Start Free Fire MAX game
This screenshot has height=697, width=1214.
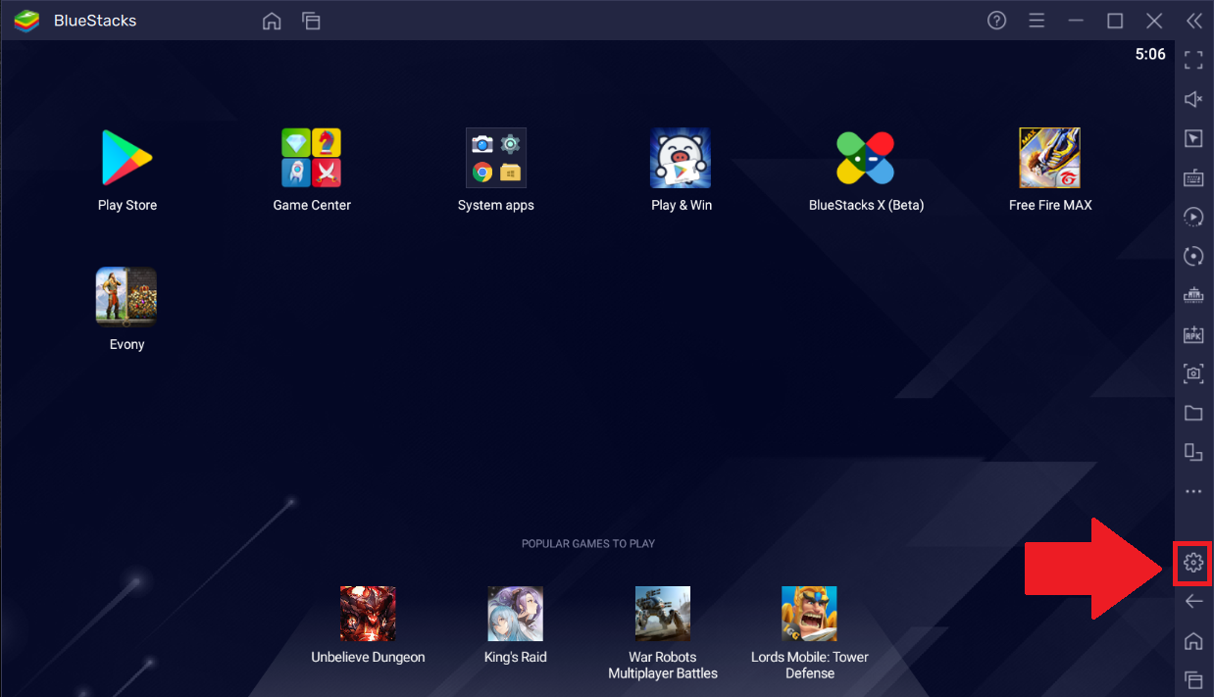pyautogui.click(x=1050, y=158)
